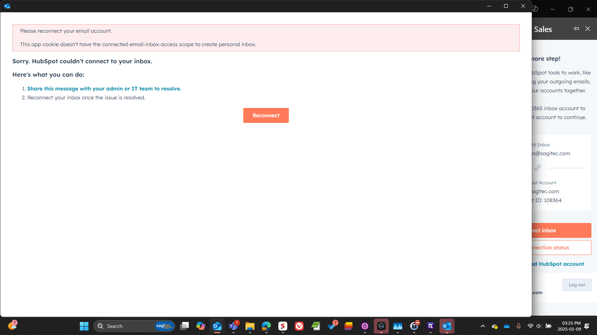
Task: Open Microsoft Teams from the taskbar
Action: tap(234, 326)
